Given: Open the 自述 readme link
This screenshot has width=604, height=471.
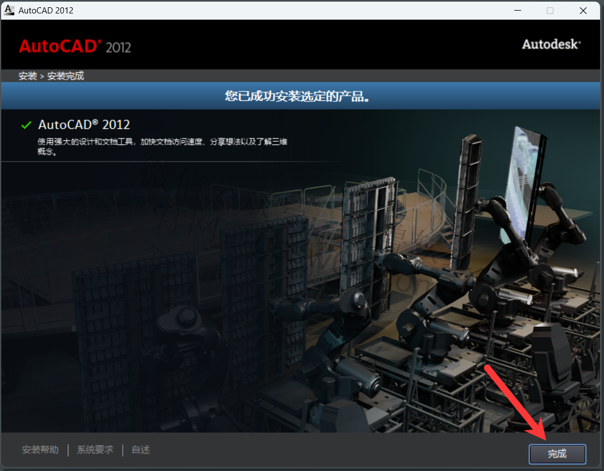Looking at the screenshot, I should (x=141, y=450).
